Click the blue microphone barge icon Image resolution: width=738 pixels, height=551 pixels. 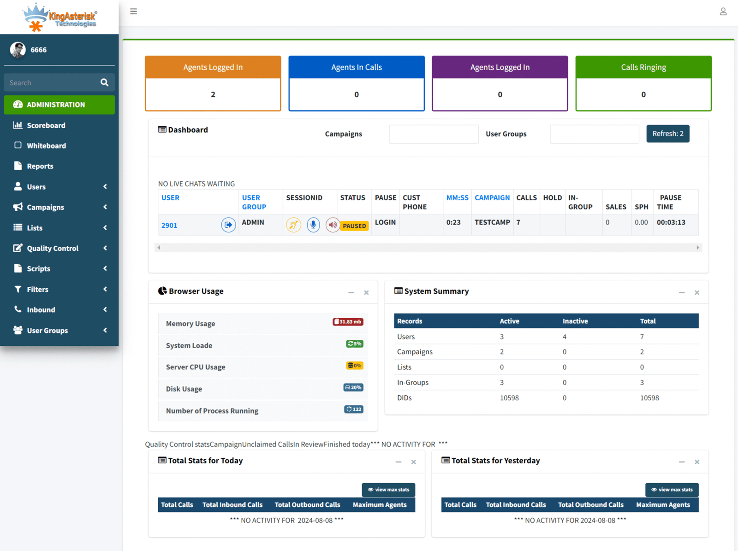coord(313,225)
